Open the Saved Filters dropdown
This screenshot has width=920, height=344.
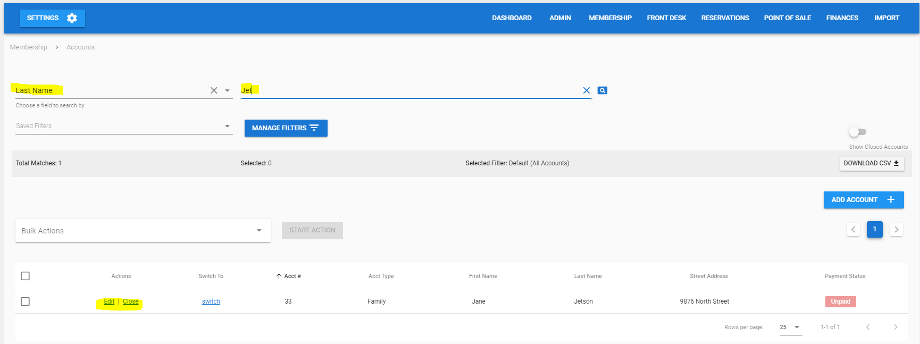pos(124,126)
